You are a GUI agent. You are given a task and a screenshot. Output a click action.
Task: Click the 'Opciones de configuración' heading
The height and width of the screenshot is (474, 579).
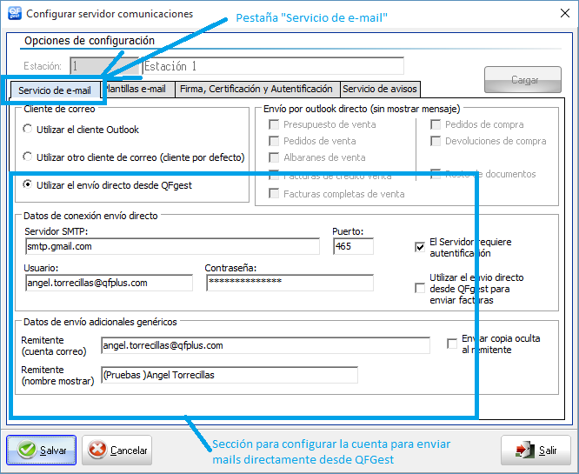tap(90, 40)
